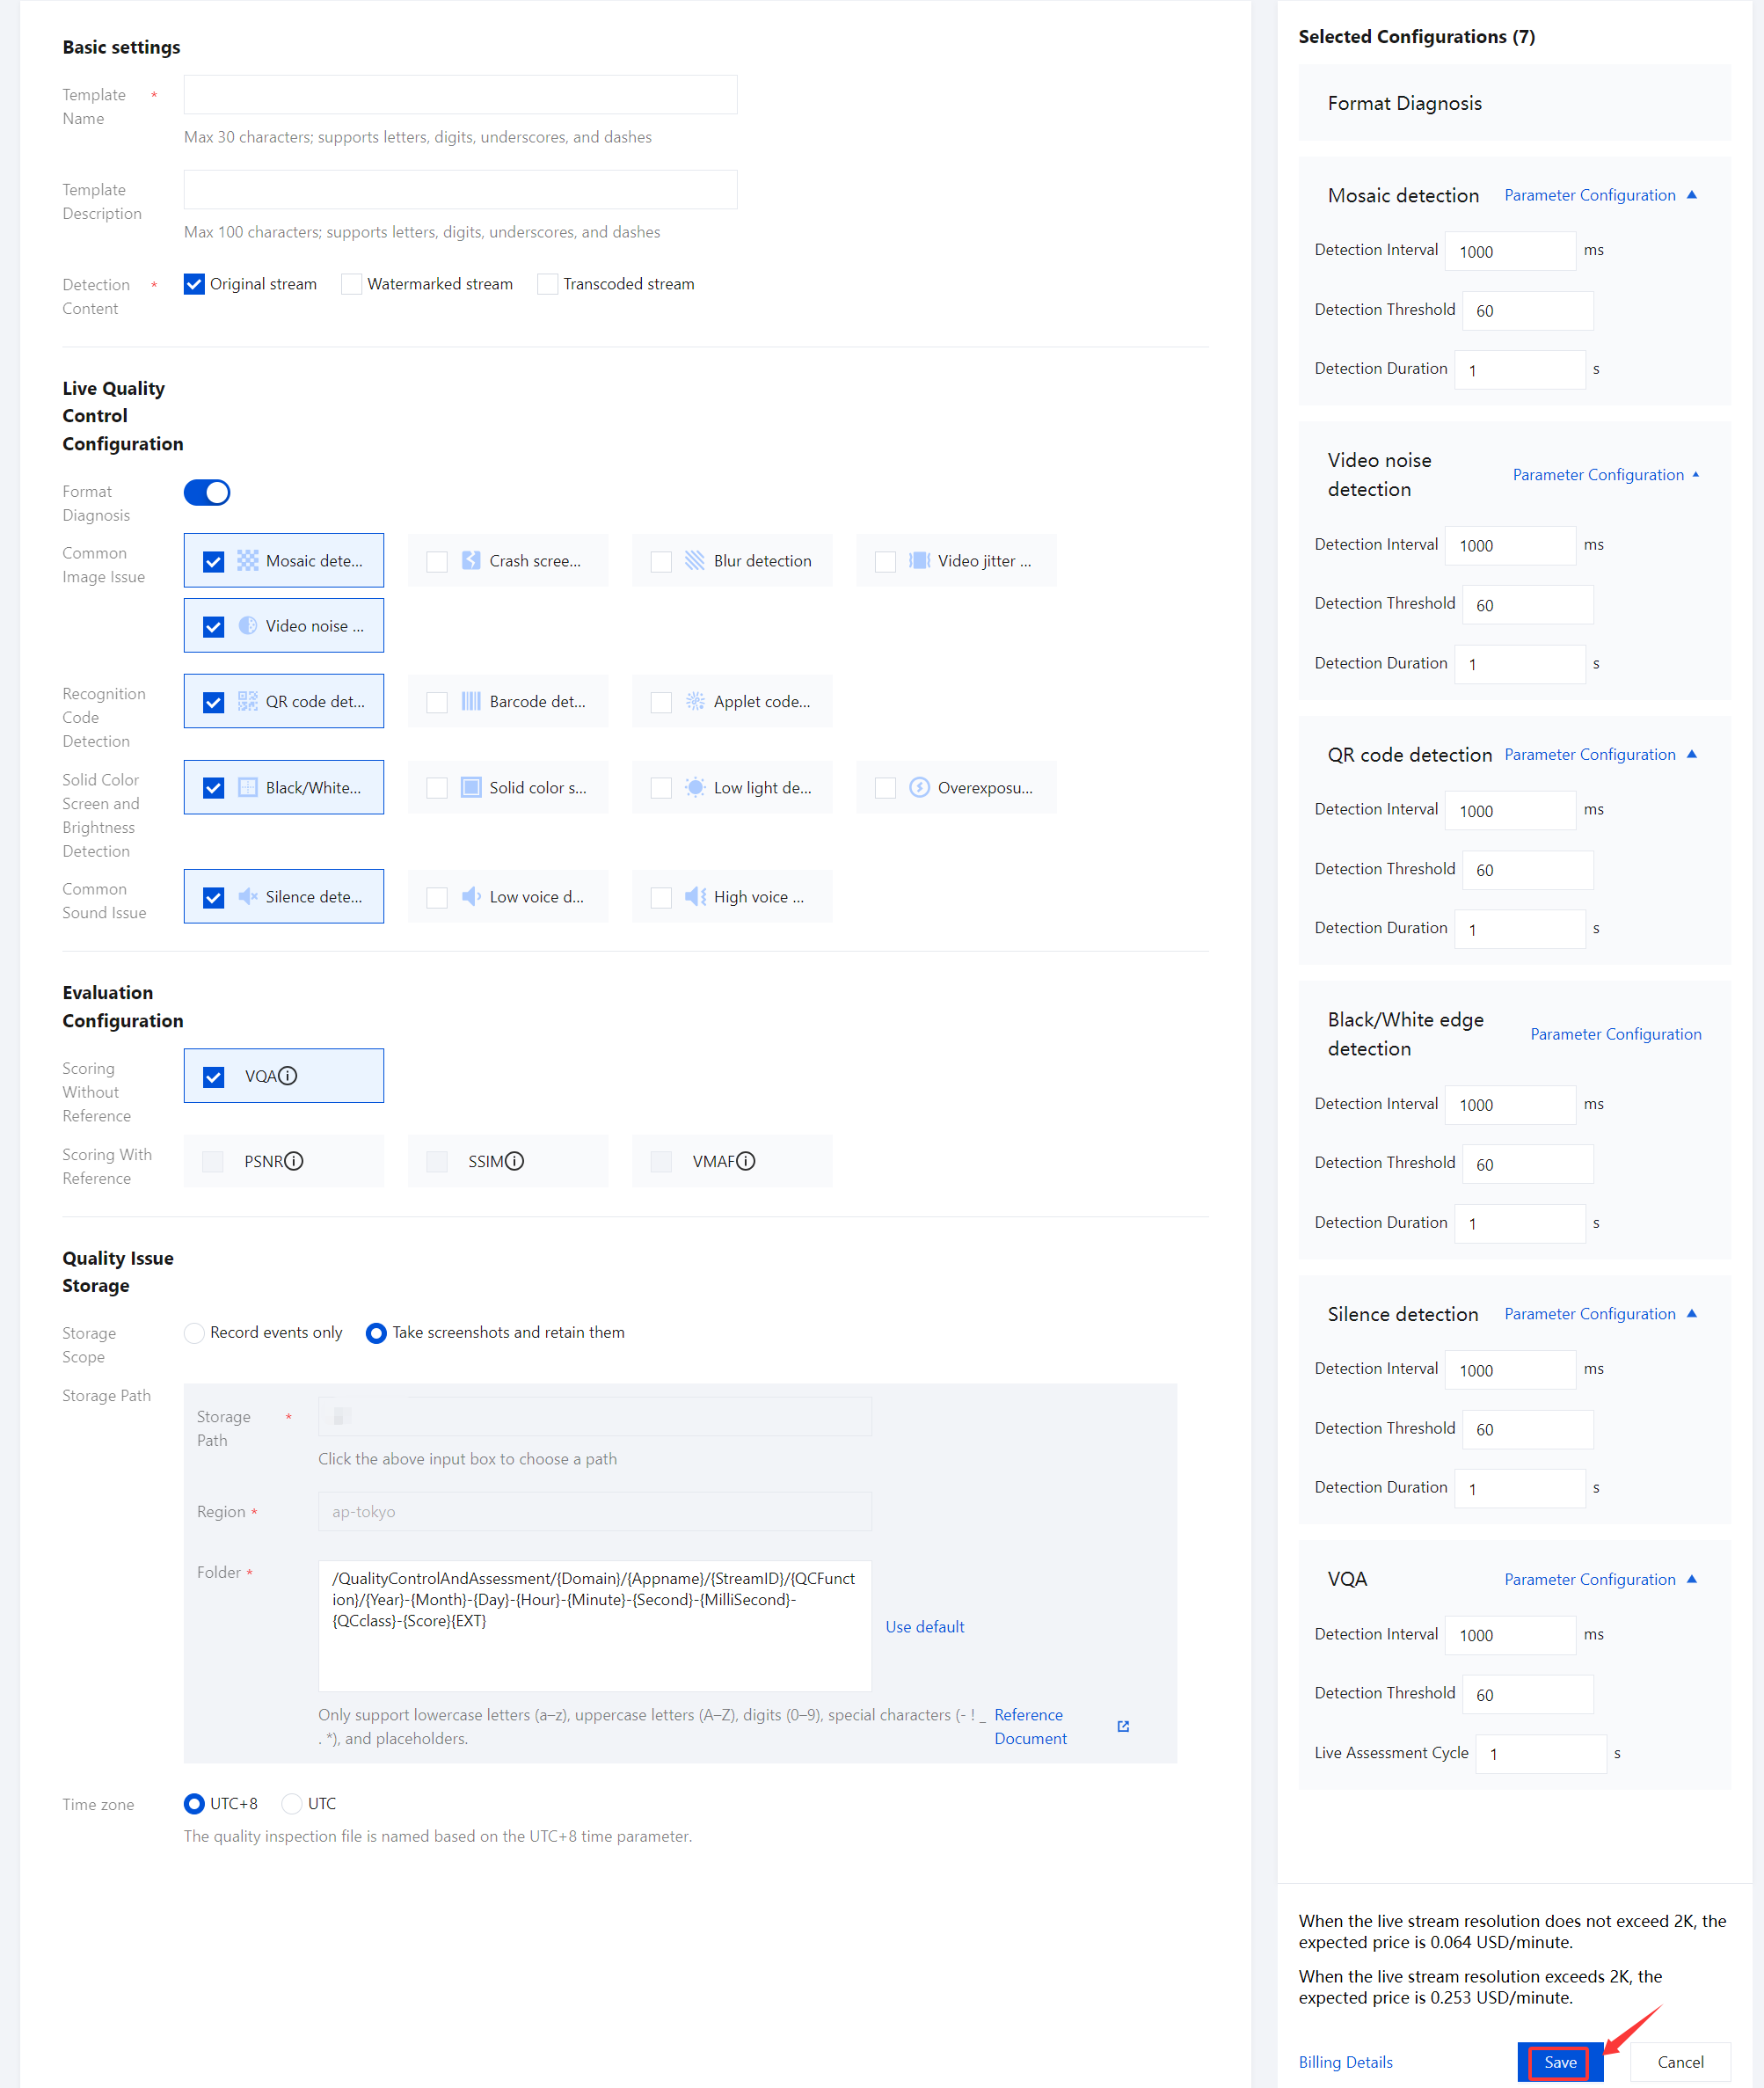Viewport: 1764px width, 2088px height.
Task: Click the Overexposure detection icon
Action: click(x=919, y=788)
